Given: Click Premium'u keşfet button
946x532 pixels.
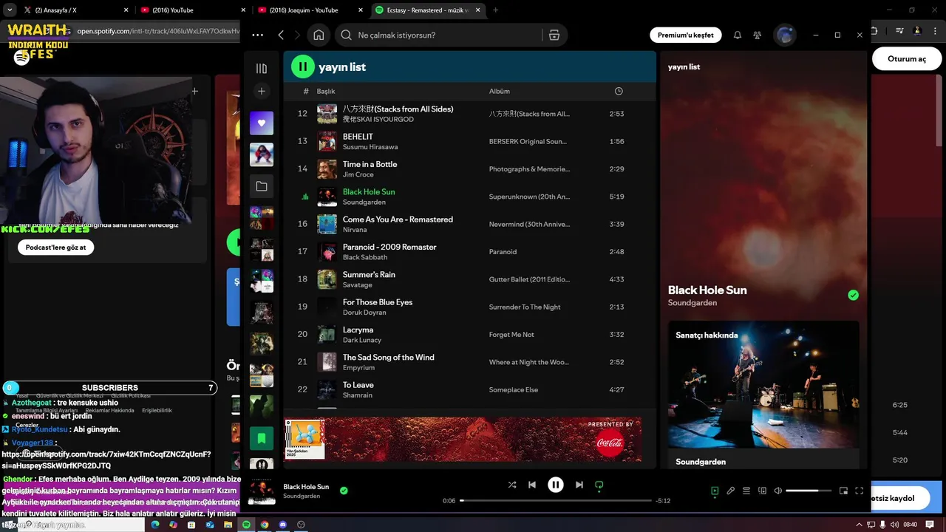Looking at the screenshot, I should coord(686,35).
